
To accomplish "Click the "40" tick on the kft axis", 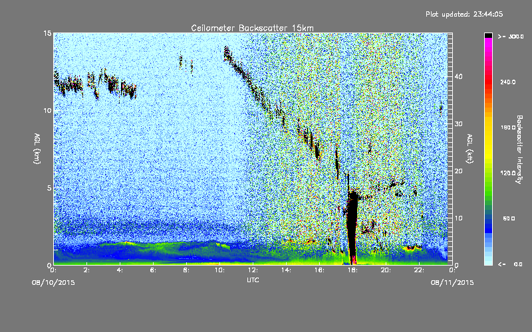I will [458, 76].
